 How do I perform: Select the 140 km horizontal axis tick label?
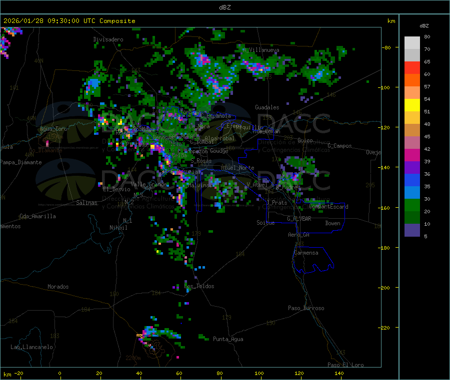(339, 373)
